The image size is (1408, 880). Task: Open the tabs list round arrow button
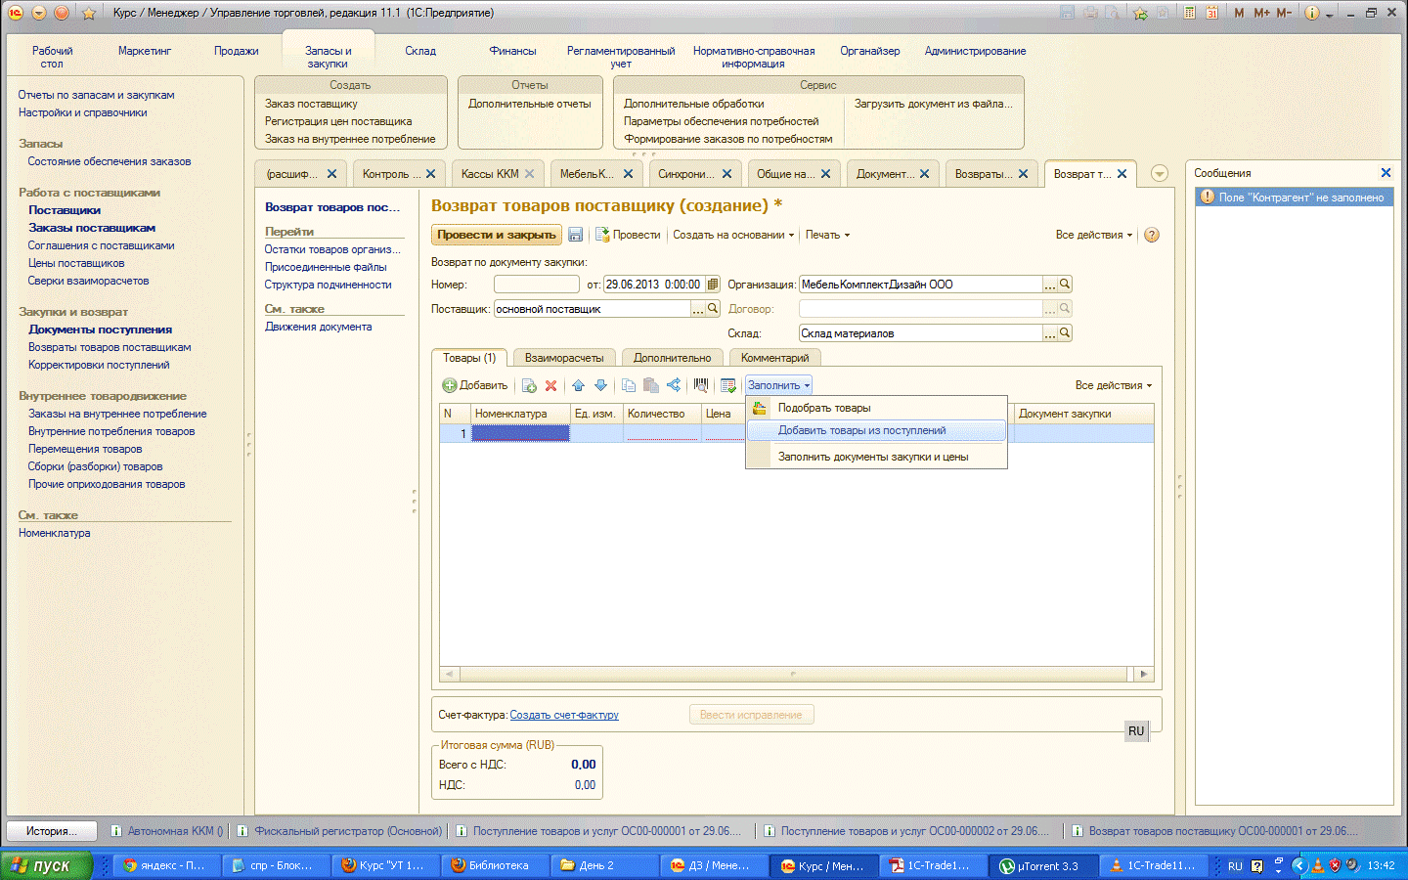1160,174
